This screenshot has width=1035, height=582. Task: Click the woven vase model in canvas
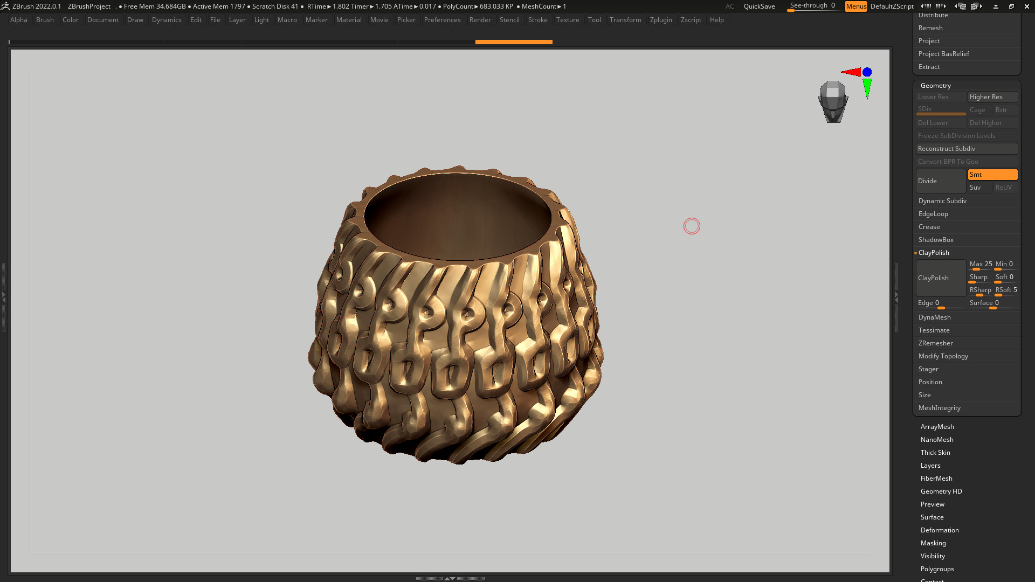pyautogui.click(x=456, y=315)
